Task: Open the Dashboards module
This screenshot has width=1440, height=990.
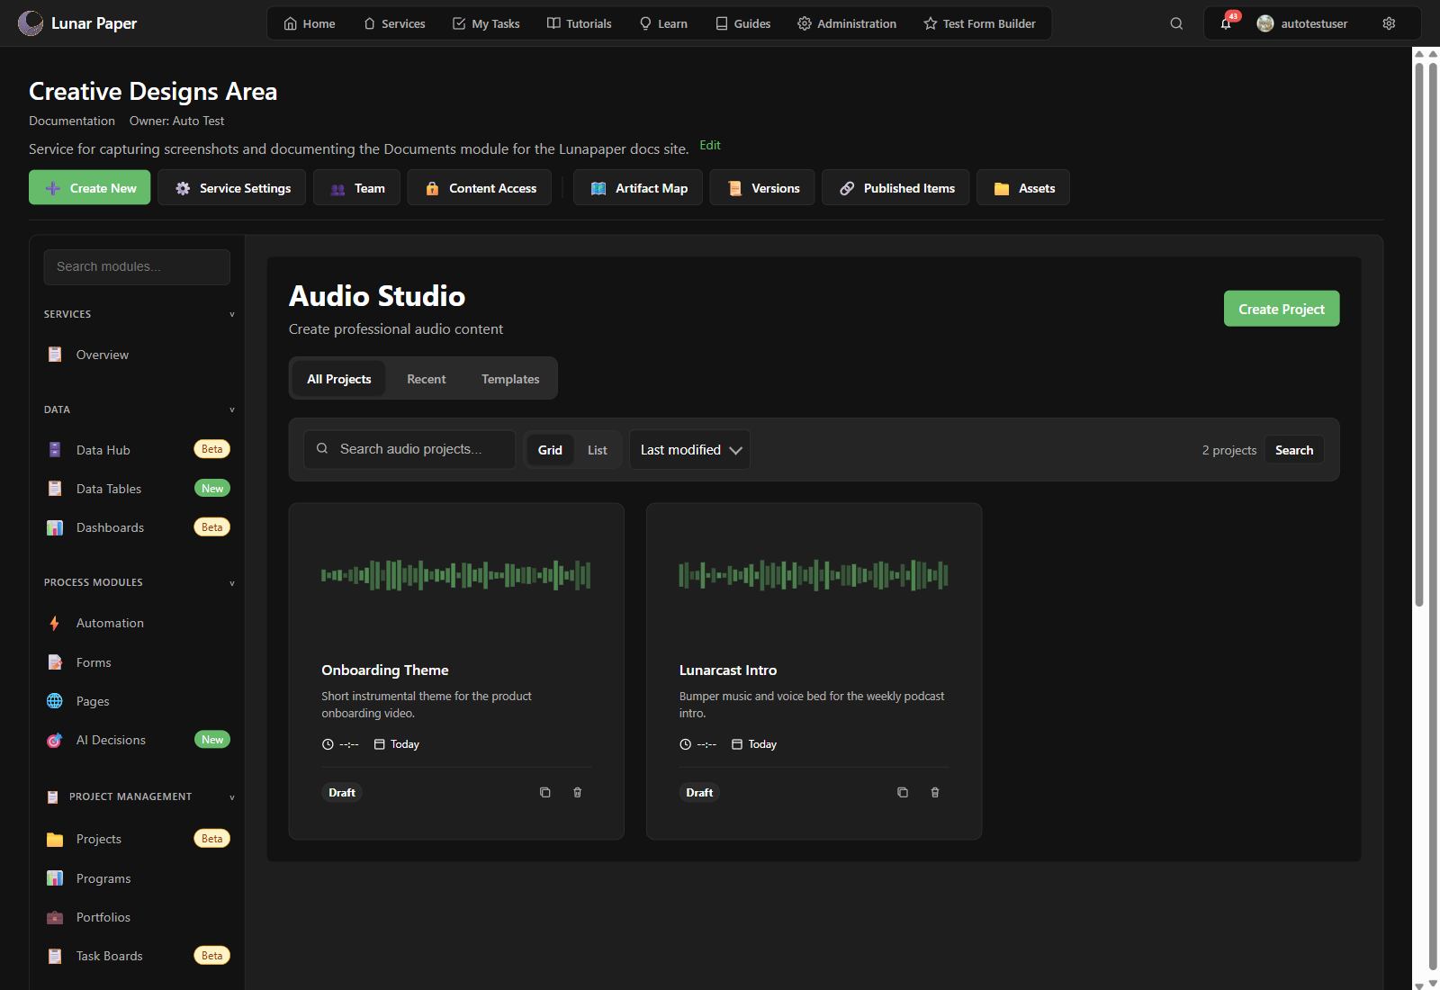Action: click(x=137, y=527)
